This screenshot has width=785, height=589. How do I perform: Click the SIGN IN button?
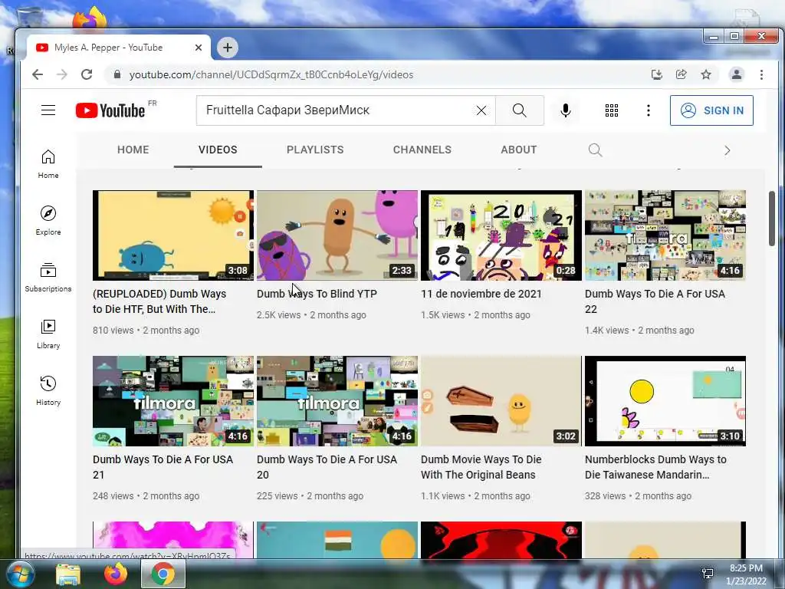[x=711, y=110]
